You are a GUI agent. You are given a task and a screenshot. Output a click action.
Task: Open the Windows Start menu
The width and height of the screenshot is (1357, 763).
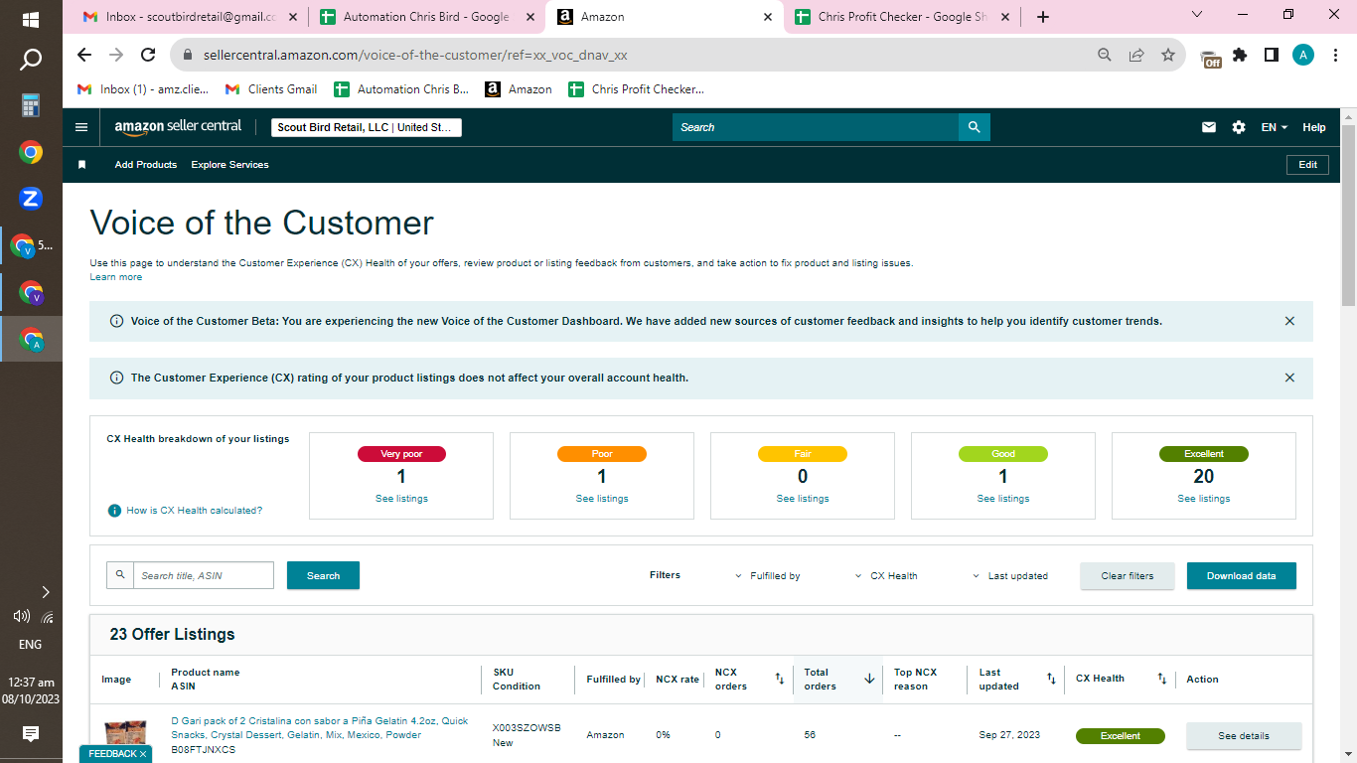point(31,19)
